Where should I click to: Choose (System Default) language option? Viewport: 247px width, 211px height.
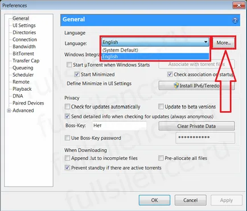pyautogui.click(x=155, y=50)
